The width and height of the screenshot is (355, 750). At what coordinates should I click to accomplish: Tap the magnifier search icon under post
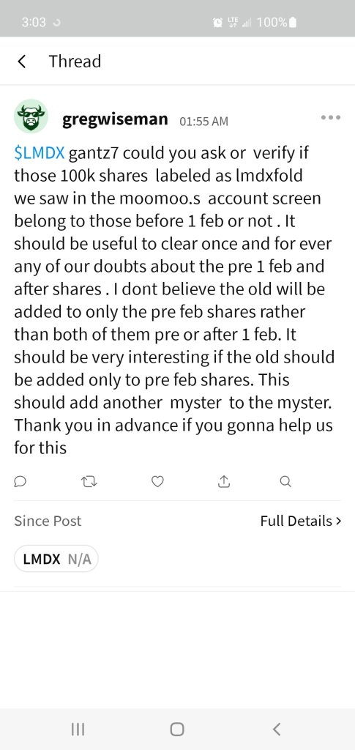pos(285,482)
